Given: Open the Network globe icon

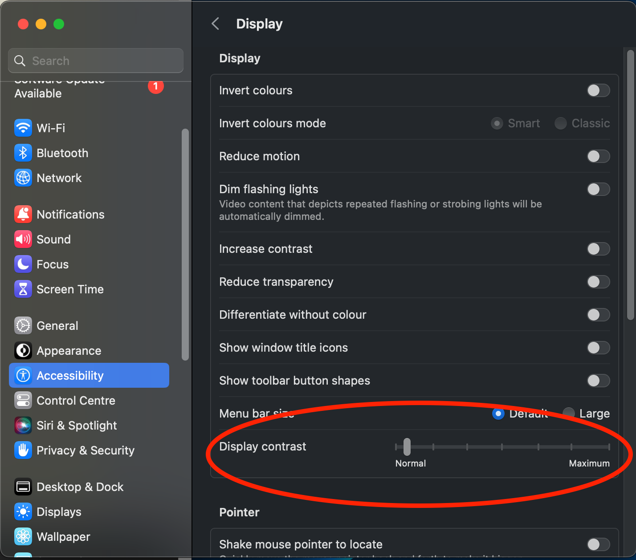Looking at the screenshot, I should click(x=23, y=178).
